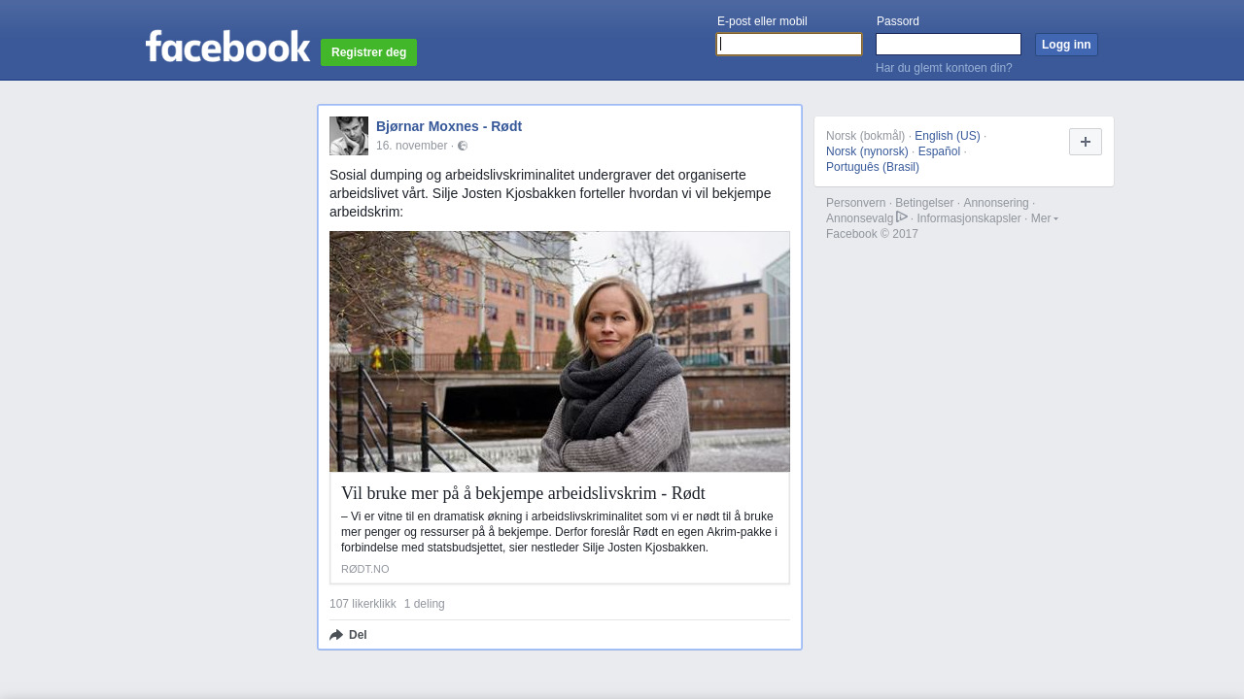Switch language to Español
1244x699 pixels.
pos(939,151)
